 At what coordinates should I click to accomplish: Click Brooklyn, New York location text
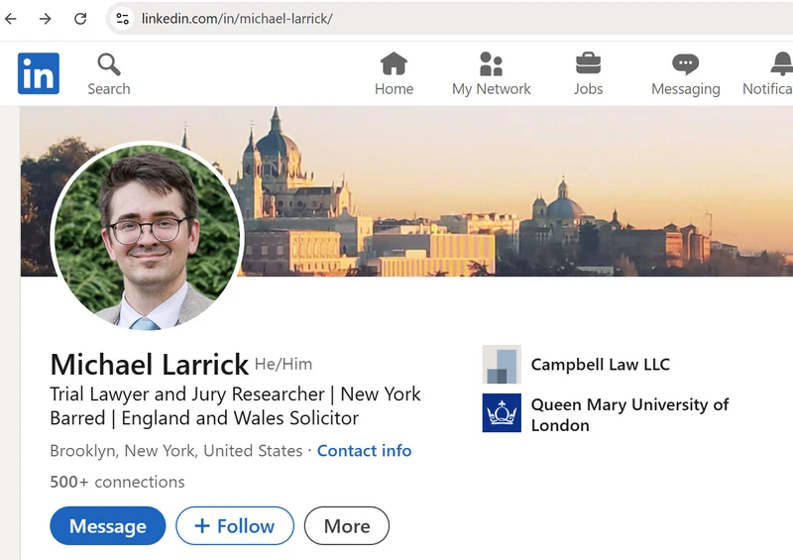[176, 450]
